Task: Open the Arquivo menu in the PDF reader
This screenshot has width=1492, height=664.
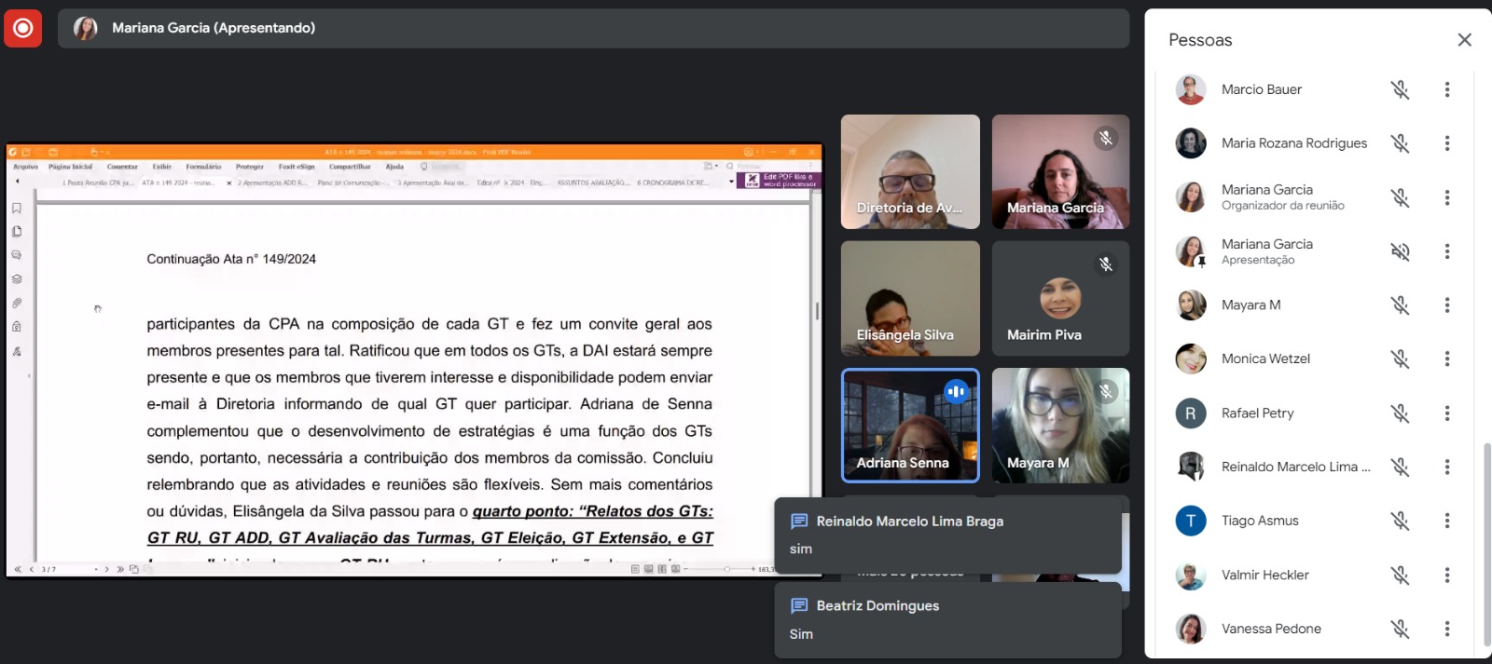Action: click(x=25, y=167)
